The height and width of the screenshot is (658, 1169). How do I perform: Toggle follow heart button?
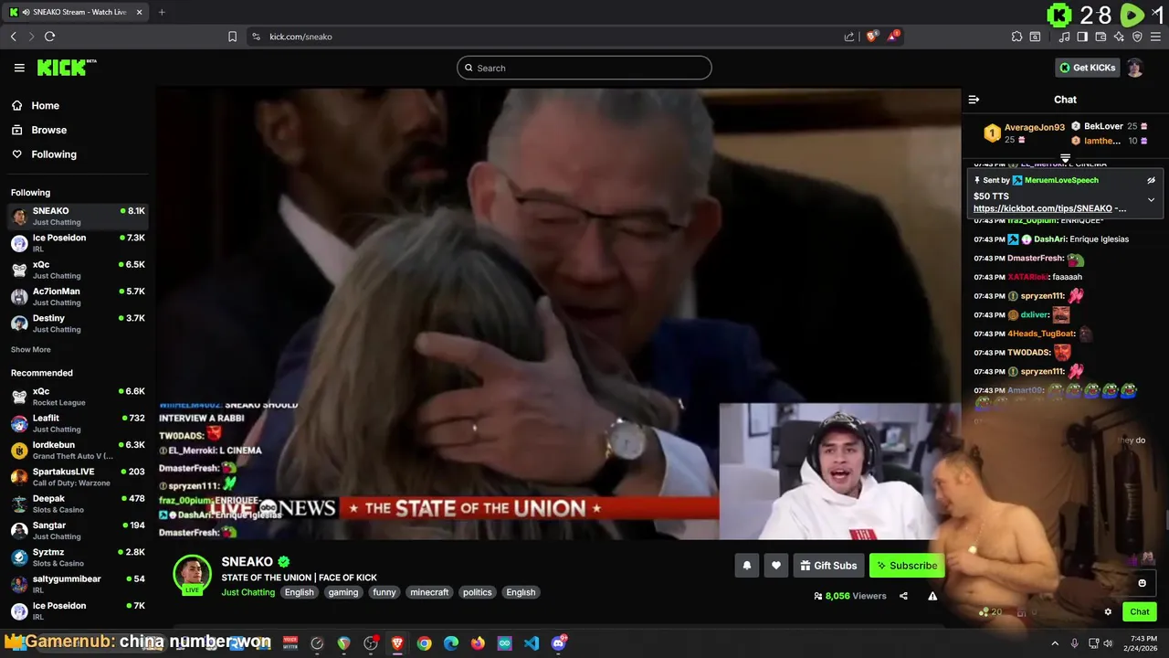coord(775,566)
